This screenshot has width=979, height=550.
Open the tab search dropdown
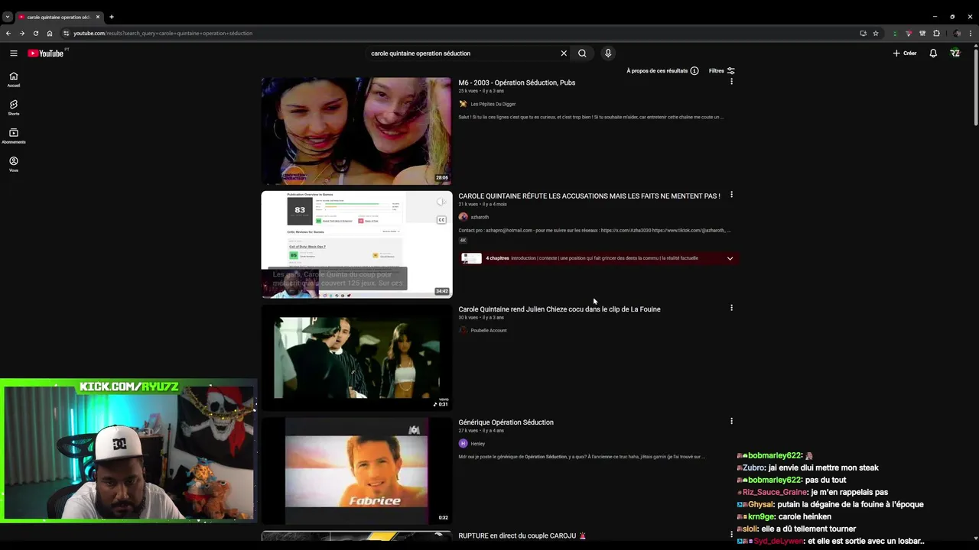click(7, 17)
